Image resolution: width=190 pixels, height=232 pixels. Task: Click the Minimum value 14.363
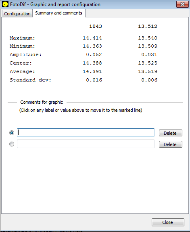(x=92, y=46)
